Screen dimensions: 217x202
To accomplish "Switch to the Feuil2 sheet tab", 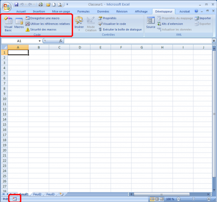I will (37, 194).
